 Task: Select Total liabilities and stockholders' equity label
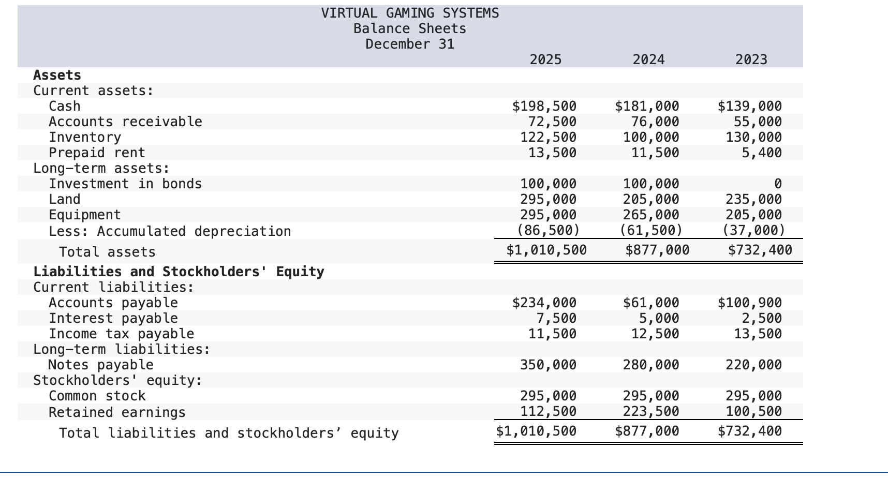tap(229, 433)
